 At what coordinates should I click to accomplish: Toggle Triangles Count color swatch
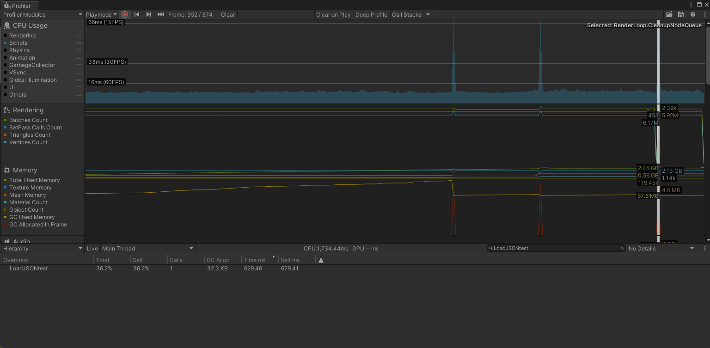click(6, 135)
